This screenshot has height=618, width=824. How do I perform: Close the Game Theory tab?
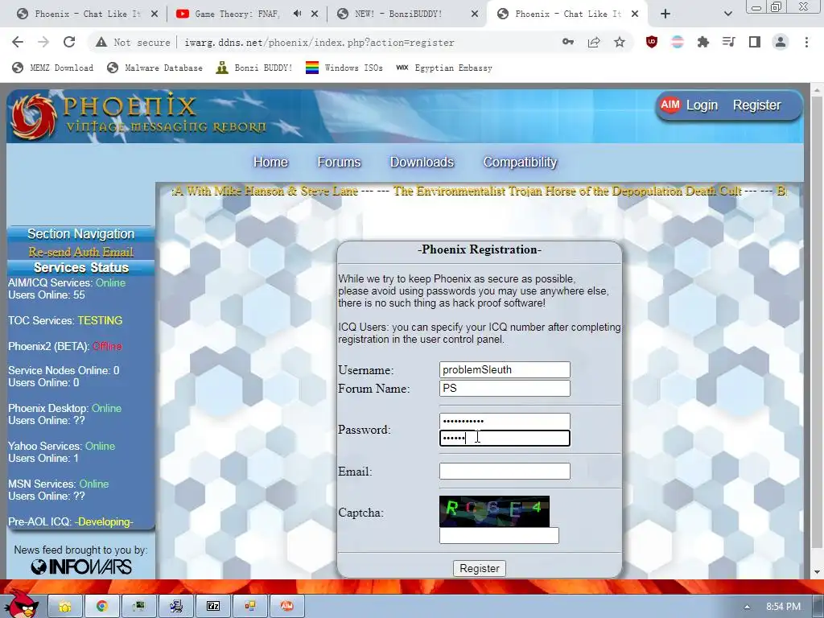click(x=315, y=14)
